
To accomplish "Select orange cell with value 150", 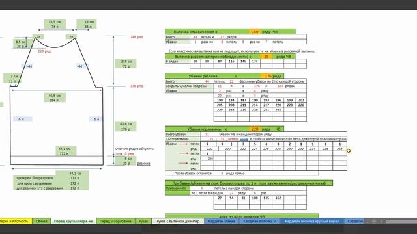I will pyautogui.click(x=255, y=32).
